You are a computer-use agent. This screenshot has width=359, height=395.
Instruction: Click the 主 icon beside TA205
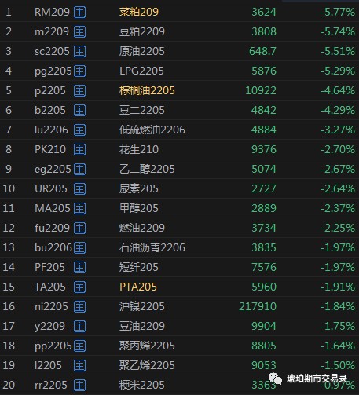point(79,287)
